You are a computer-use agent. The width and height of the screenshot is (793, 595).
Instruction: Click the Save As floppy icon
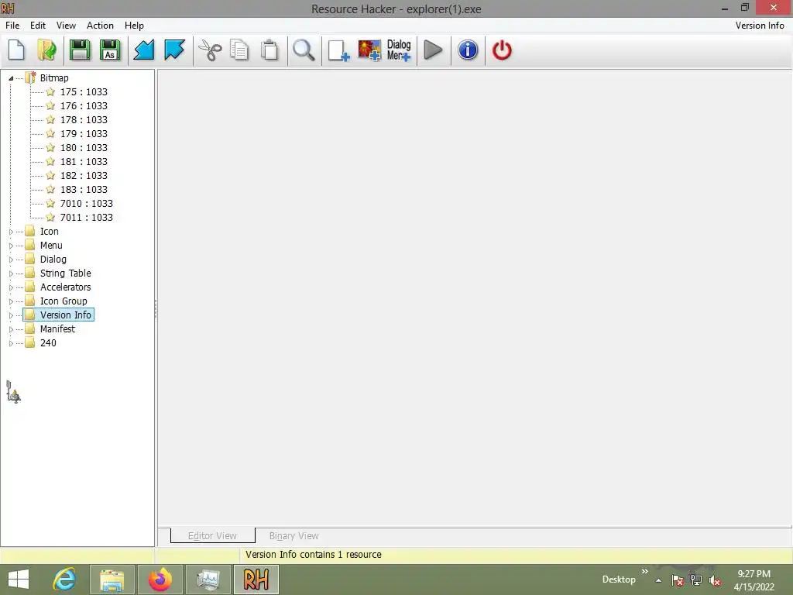click(110, 50)
